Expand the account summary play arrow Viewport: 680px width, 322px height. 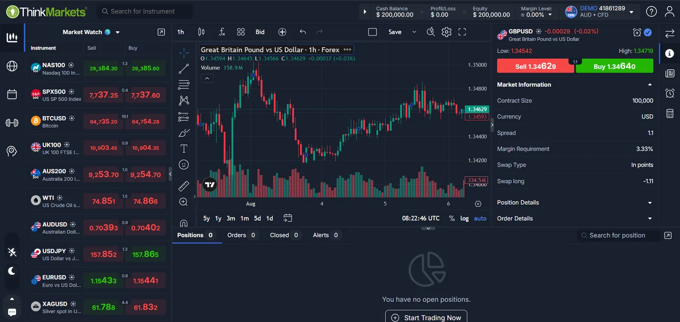pyautogui.click(x=365, y=11)
